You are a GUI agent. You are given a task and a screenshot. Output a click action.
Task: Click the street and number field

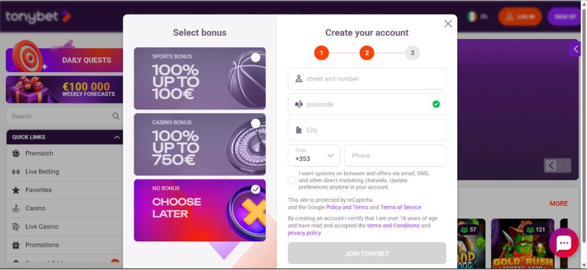[x=367, y=79]
